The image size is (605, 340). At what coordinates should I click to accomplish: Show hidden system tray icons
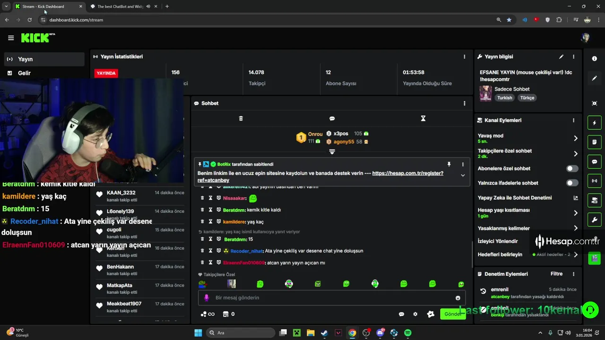click(x=540, y=333)
